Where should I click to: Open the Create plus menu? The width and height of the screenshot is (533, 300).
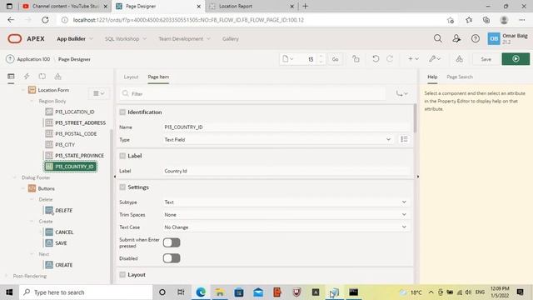pos(413,59)
